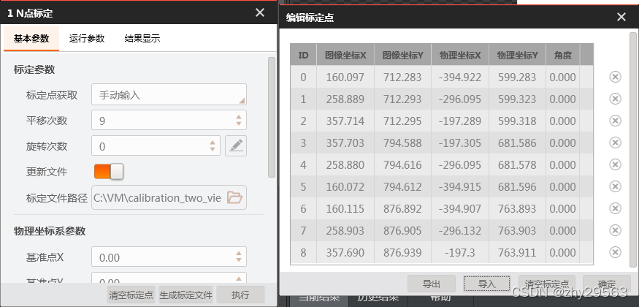This screenshot has height=307, width=639.
Task: Select cell -197.289 in row 2
Action: [x=460, y=121]
